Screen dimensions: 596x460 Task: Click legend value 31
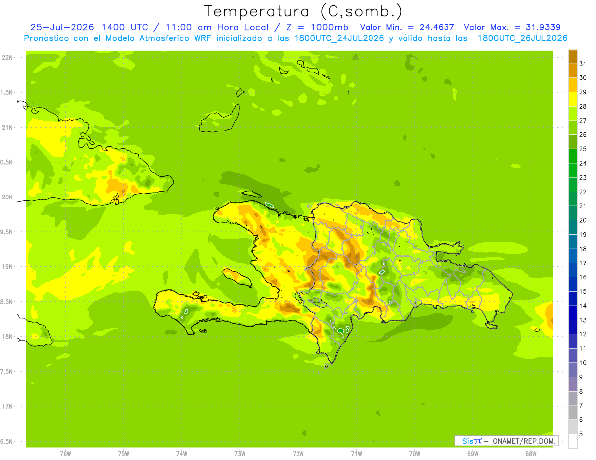click(x=583, y=64)
